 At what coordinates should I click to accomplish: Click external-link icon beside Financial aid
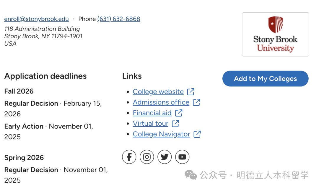tap(179, 113)
